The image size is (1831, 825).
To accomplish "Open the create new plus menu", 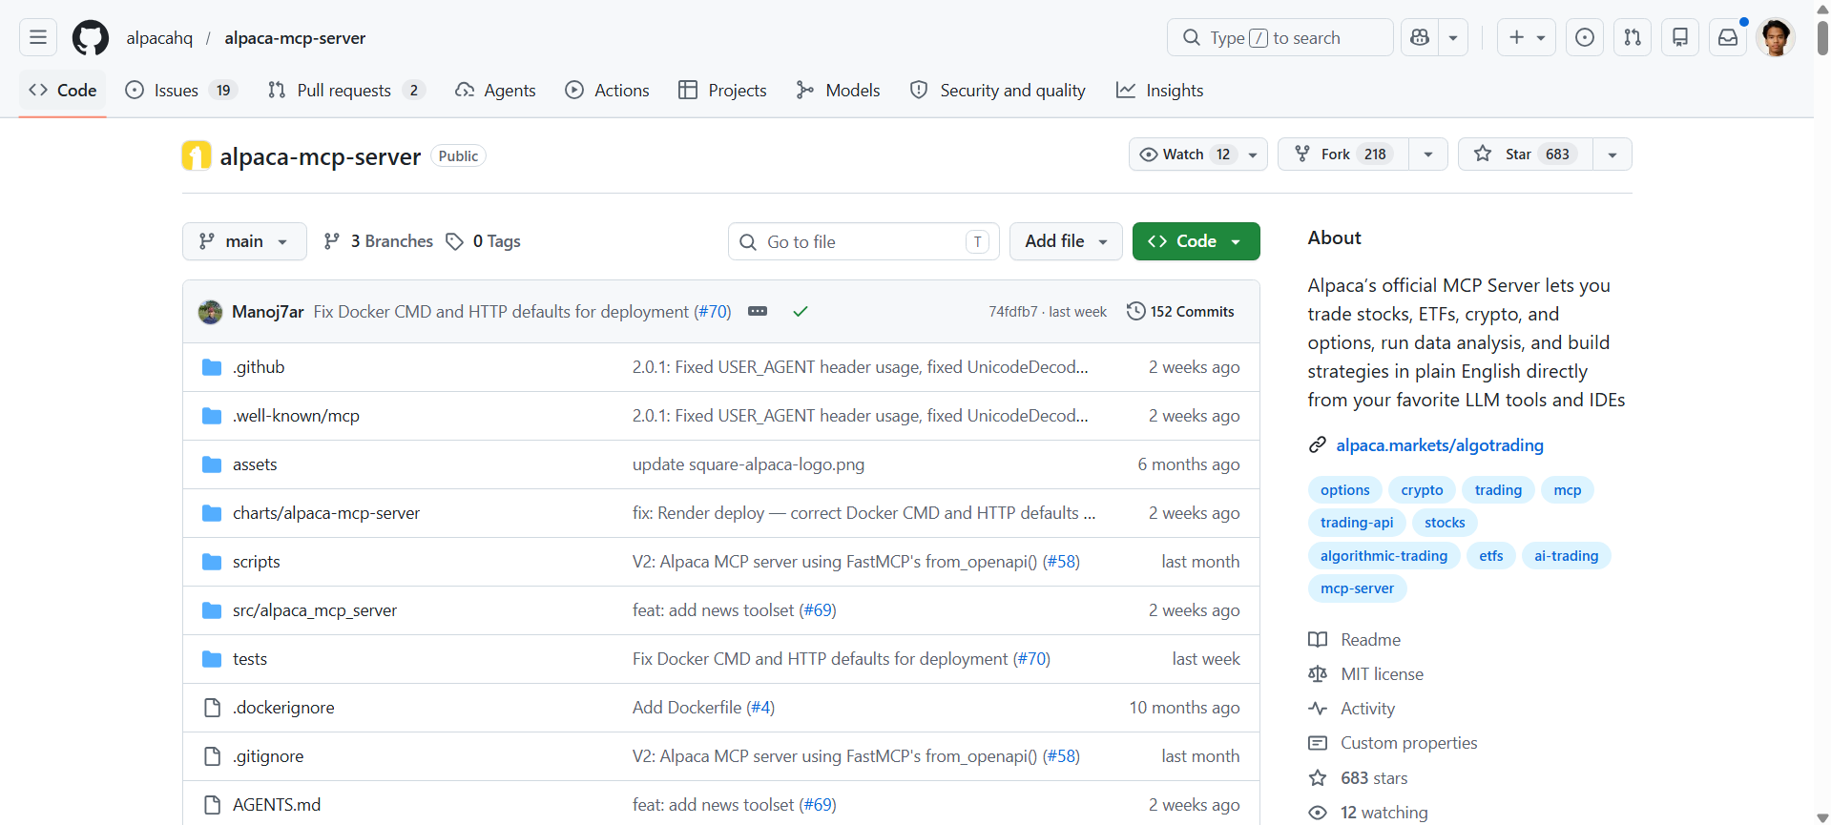I will [x=1527, y=37].
